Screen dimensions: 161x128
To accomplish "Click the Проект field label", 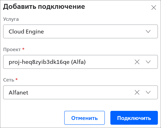I will tap(12, 49).
